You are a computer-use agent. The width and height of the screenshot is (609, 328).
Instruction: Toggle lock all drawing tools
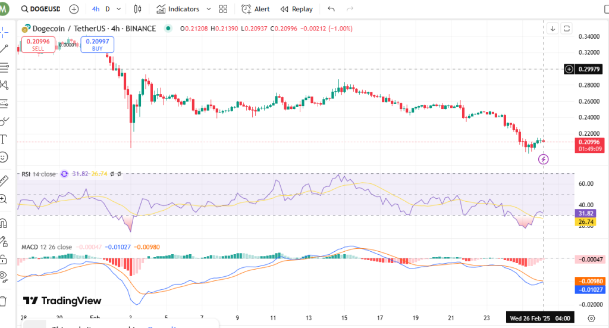(4, 259)
